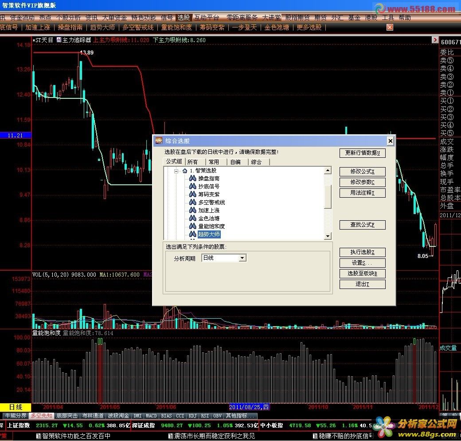Screen dimensions: 461x441
Task: Switch to the 常用 tab
Action: (x=214, y=162)
